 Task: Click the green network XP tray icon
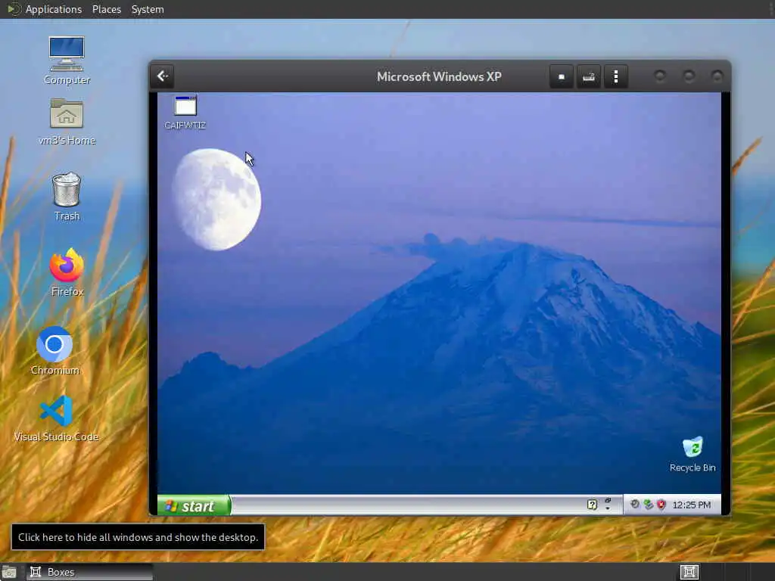point(649,505)
